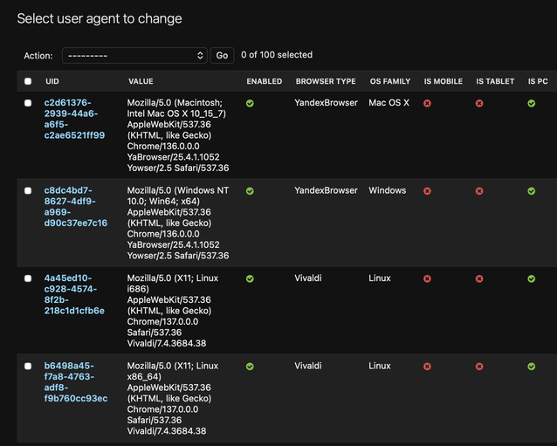Open user agent c8dc4bd7-8627-4df9 link
Image resolution: width=557 pixels, height=446 pixels.
75,207
